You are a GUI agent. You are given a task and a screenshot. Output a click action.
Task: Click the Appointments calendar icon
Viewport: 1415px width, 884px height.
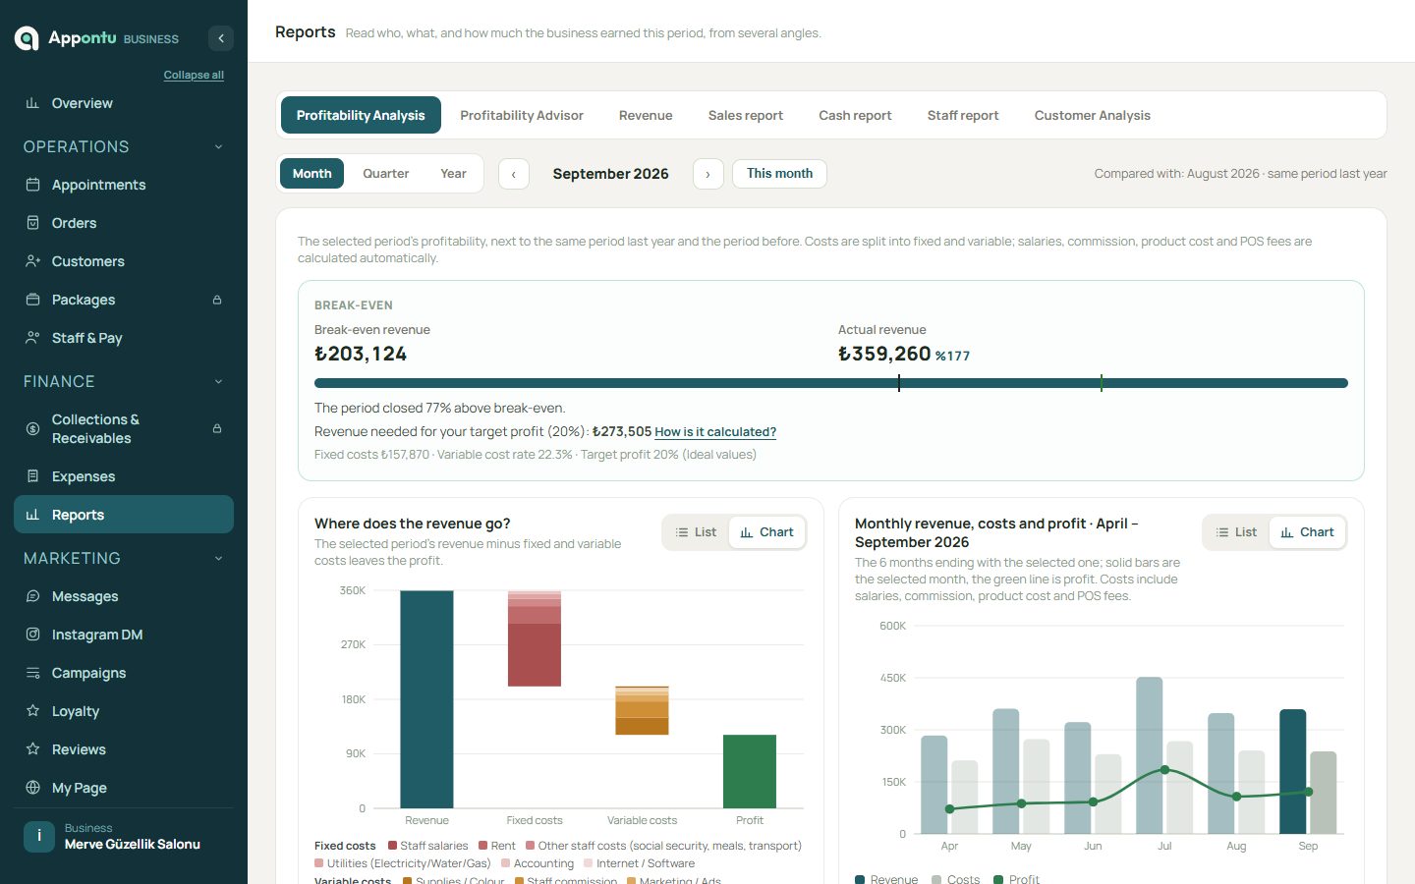pos(32,185)
